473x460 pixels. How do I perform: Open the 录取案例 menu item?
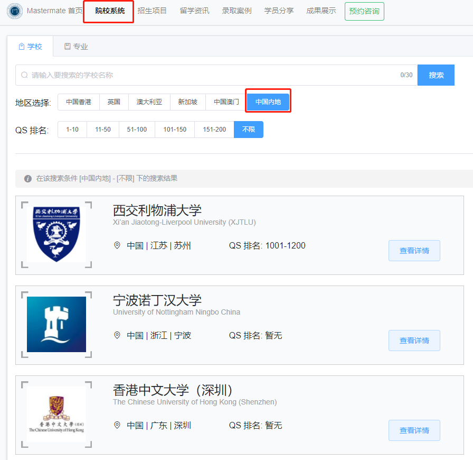click(x=236, y=10)
